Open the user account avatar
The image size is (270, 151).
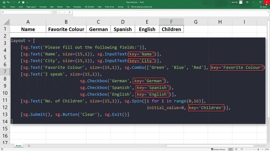tap(241, 2)
